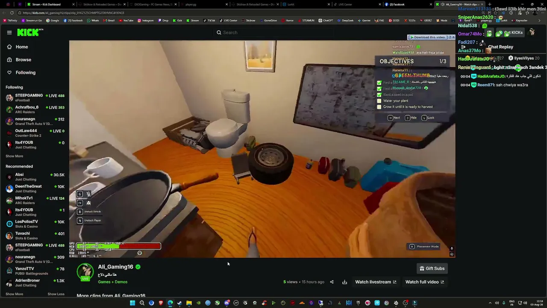The width and height of the screenshot is (547, 308).
Task: Click the Get KICKs button
Action: coord(509,33)
